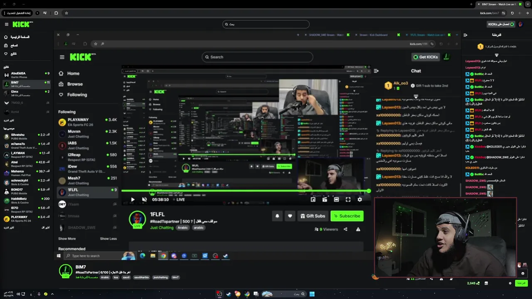Select the BIM7 Stream browser tab

[x=500, y=4]
